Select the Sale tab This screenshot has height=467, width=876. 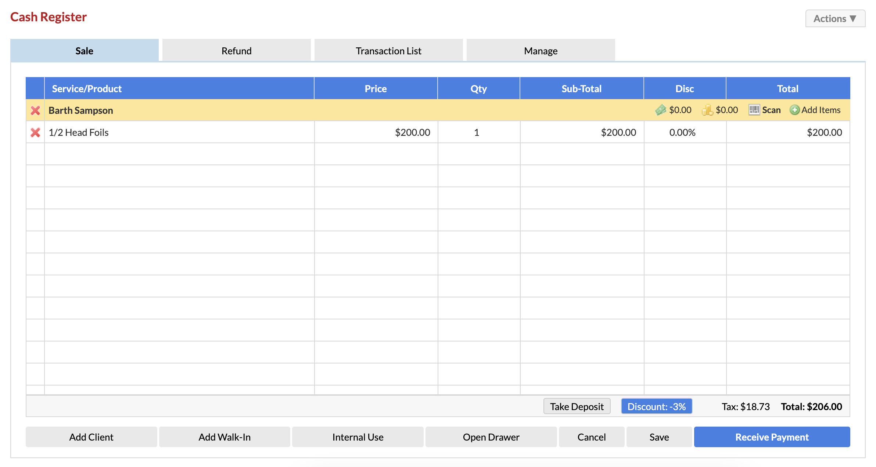(84, 51)
